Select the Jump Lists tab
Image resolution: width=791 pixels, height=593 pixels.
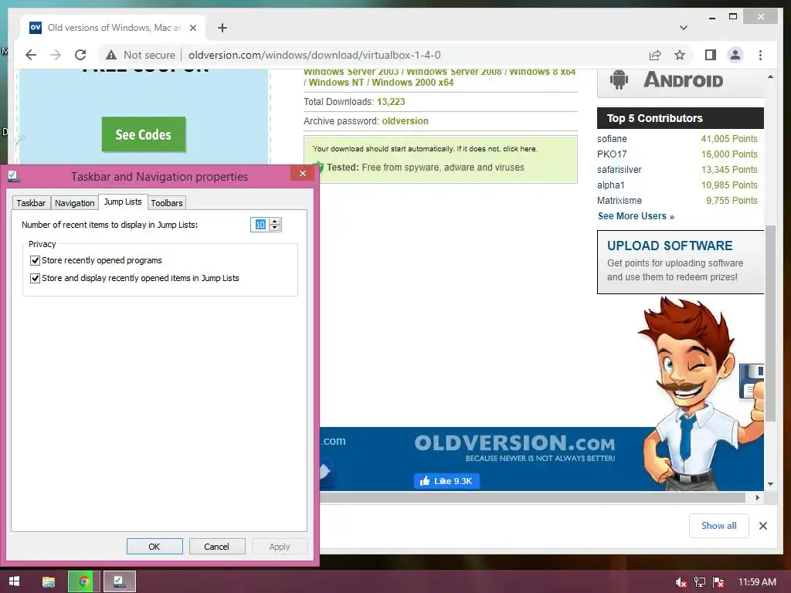point(123,202)
